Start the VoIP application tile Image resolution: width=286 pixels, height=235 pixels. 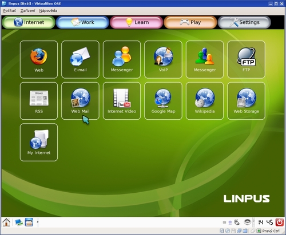[x=163, y=59]
